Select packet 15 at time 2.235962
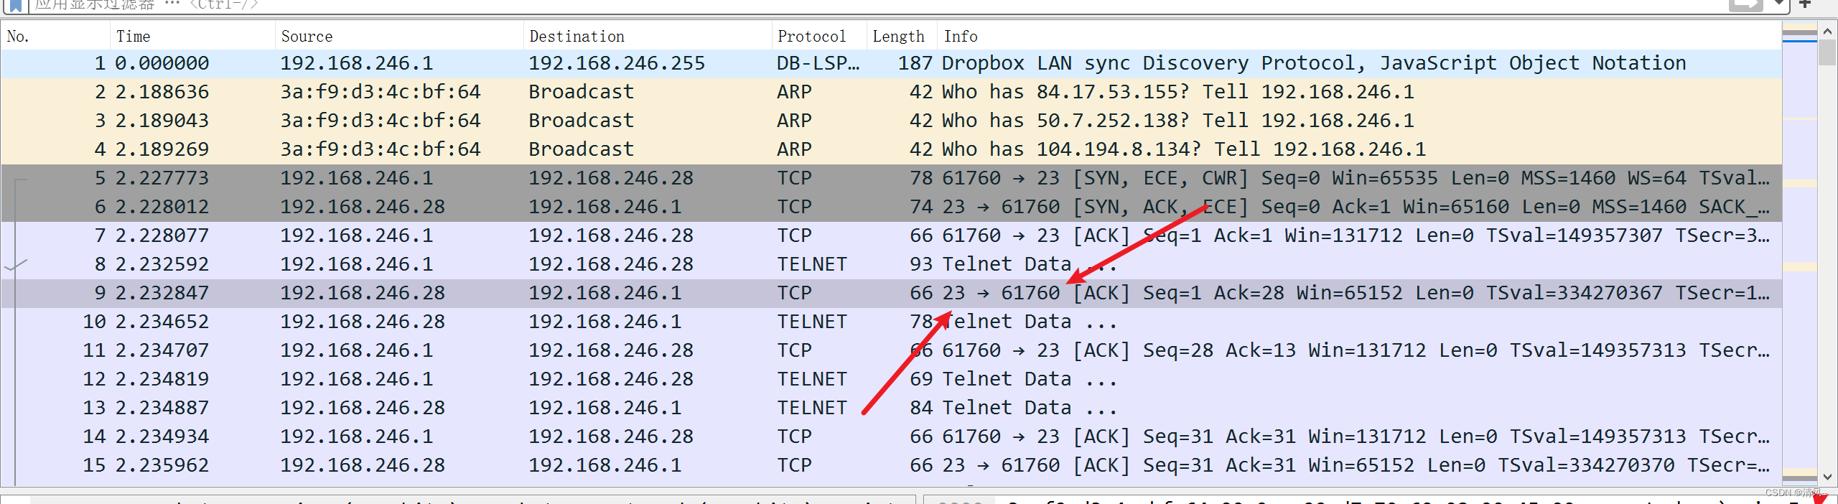The image size is (1838, 504). click(x=891, y=465)
